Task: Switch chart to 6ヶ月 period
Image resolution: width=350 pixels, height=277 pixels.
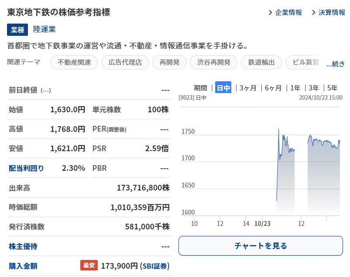Action: point(273,88)
